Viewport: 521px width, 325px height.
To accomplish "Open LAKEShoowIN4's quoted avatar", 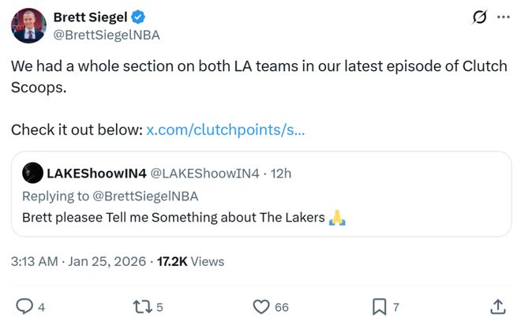I will coord(32,174).
